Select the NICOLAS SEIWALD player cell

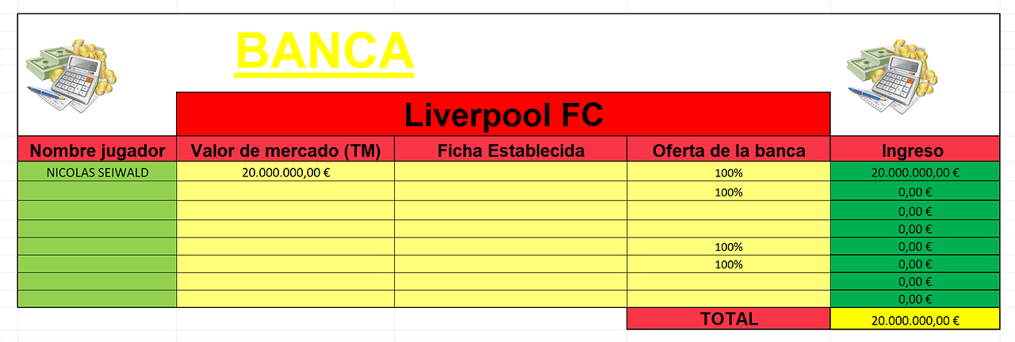[98, 173]
